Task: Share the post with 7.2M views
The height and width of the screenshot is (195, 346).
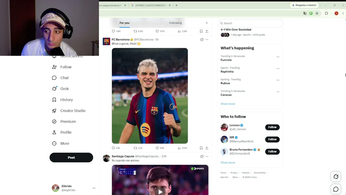Action: pos(207,31)
